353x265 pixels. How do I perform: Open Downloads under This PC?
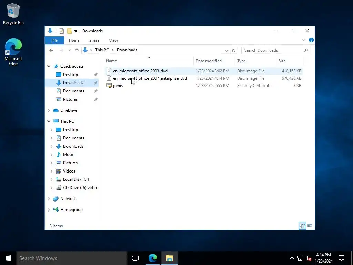(73, 146)
